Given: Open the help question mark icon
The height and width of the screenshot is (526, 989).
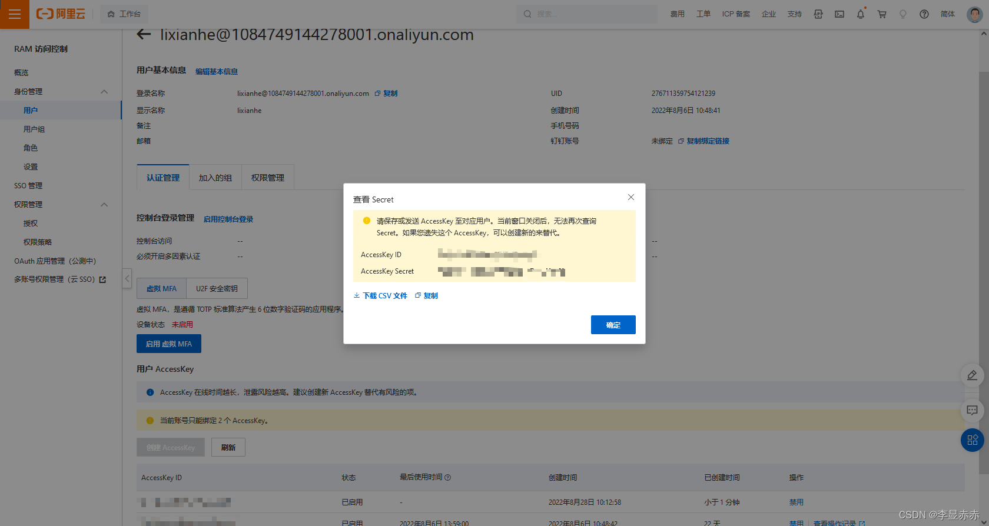Looking at the screenshot, I should (924, 14).
